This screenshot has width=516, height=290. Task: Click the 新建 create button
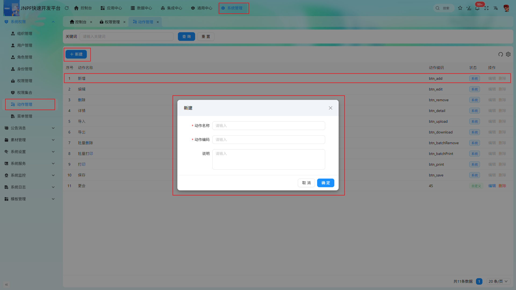tap(76, 54)
